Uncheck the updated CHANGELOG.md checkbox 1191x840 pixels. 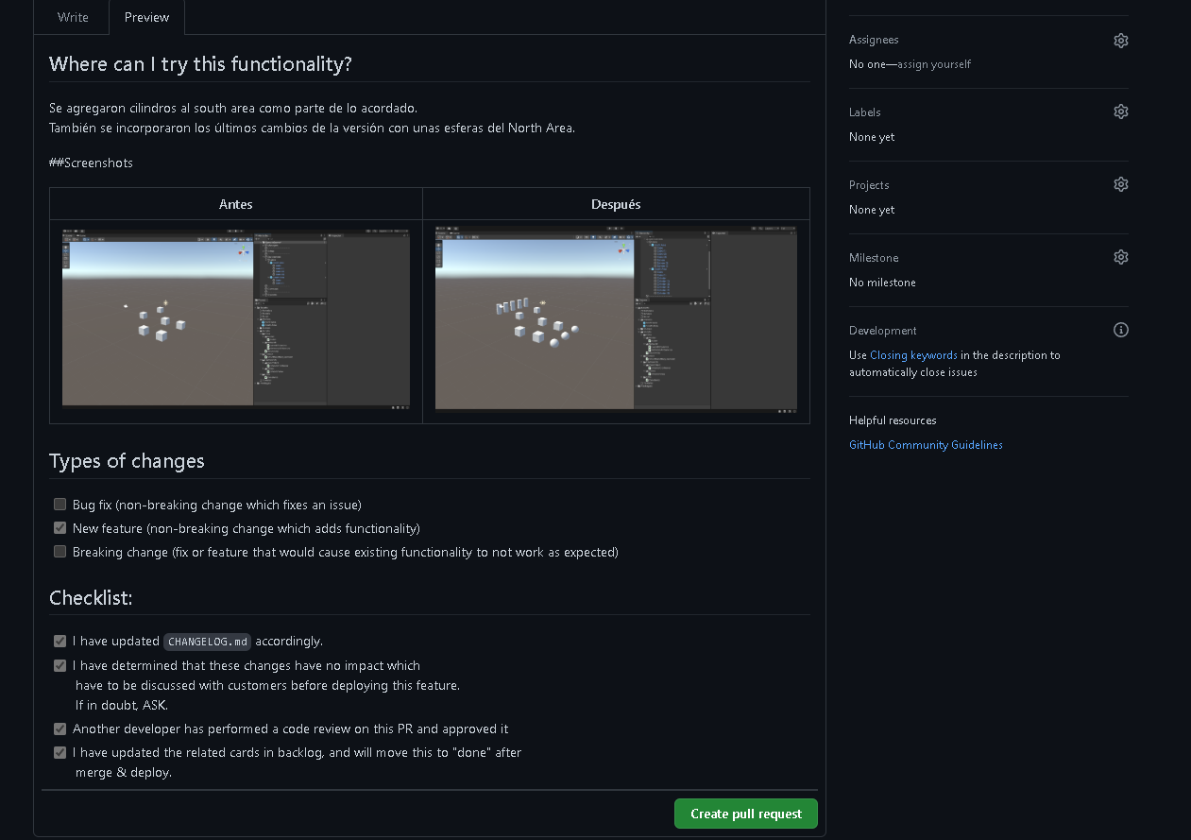[x=60, y=641]
